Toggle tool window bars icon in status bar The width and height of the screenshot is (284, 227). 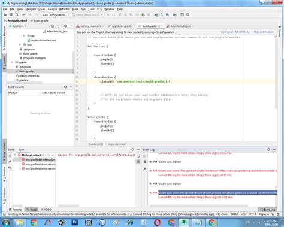coord(4,214)
